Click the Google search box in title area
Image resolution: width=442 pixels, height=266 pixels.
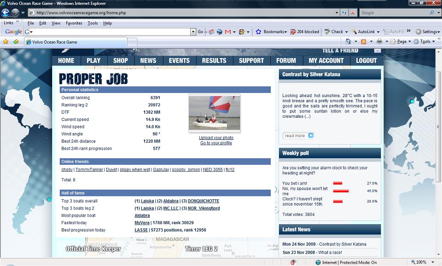[394, 13]
